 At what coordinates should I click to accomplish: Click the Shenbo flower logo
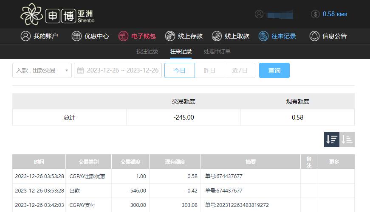pyautogui.click(x=32, y=14)
